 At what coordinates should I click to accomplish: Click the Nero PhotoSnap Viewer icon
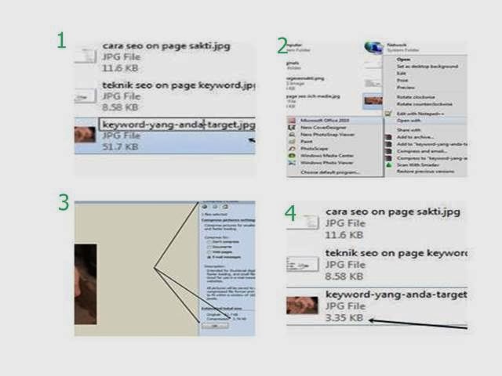292,134
